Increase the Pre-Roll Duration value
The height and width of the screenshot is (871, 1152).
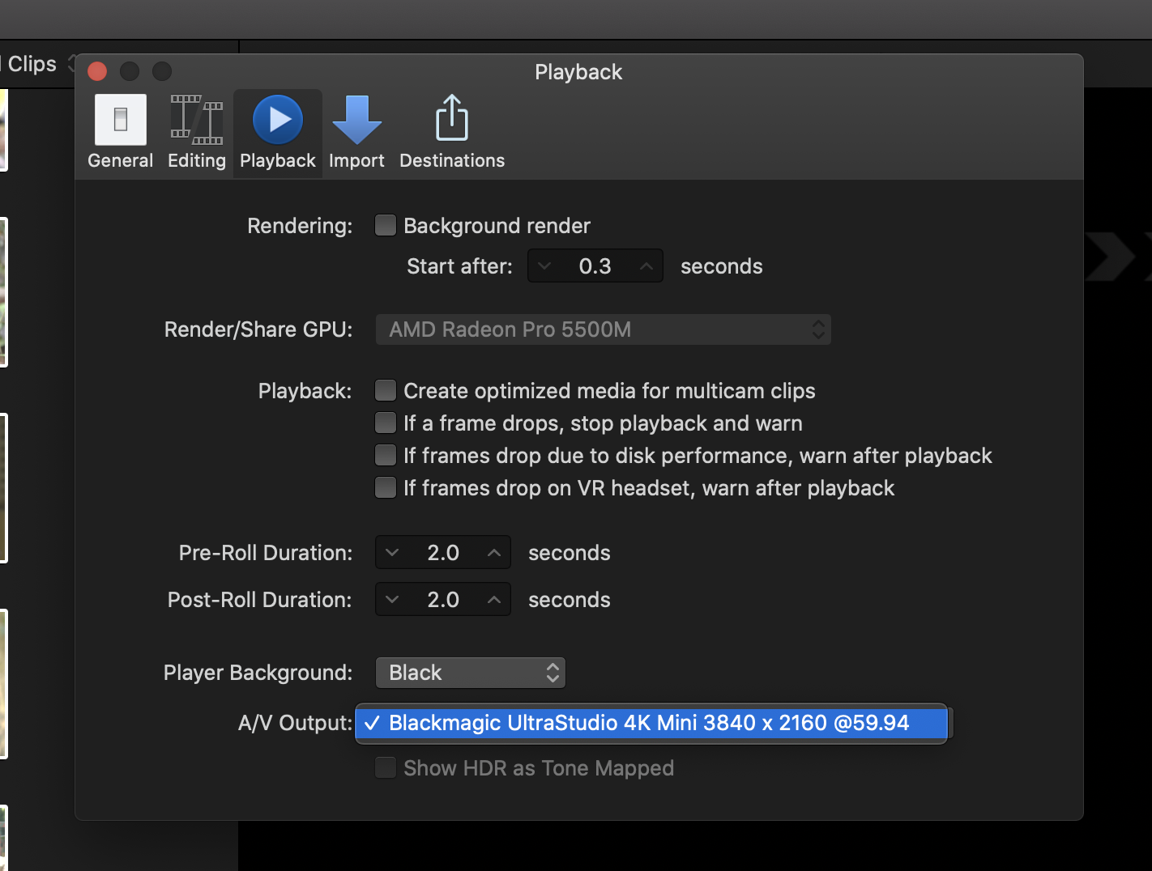493,553
